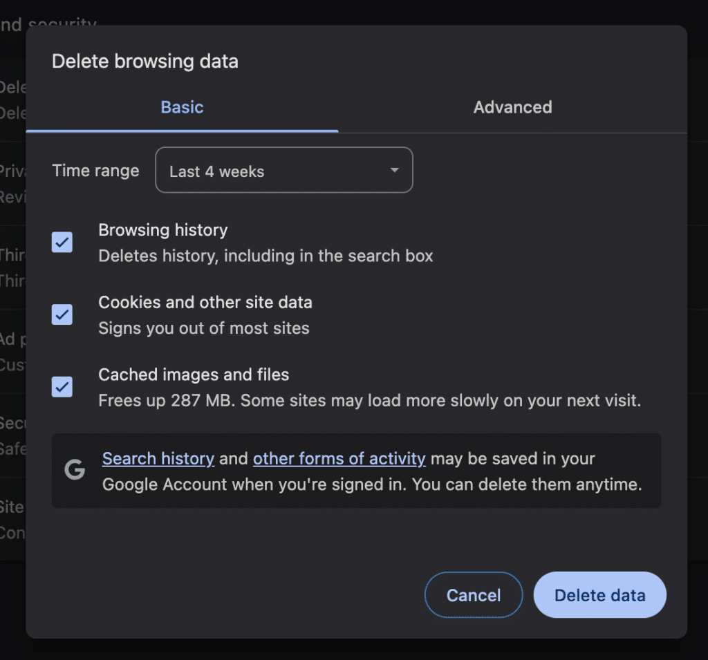The image size is (708, 660).
Task: Switch to the Advanced tab
Action: pyautogui.click(x=512, y=107)
